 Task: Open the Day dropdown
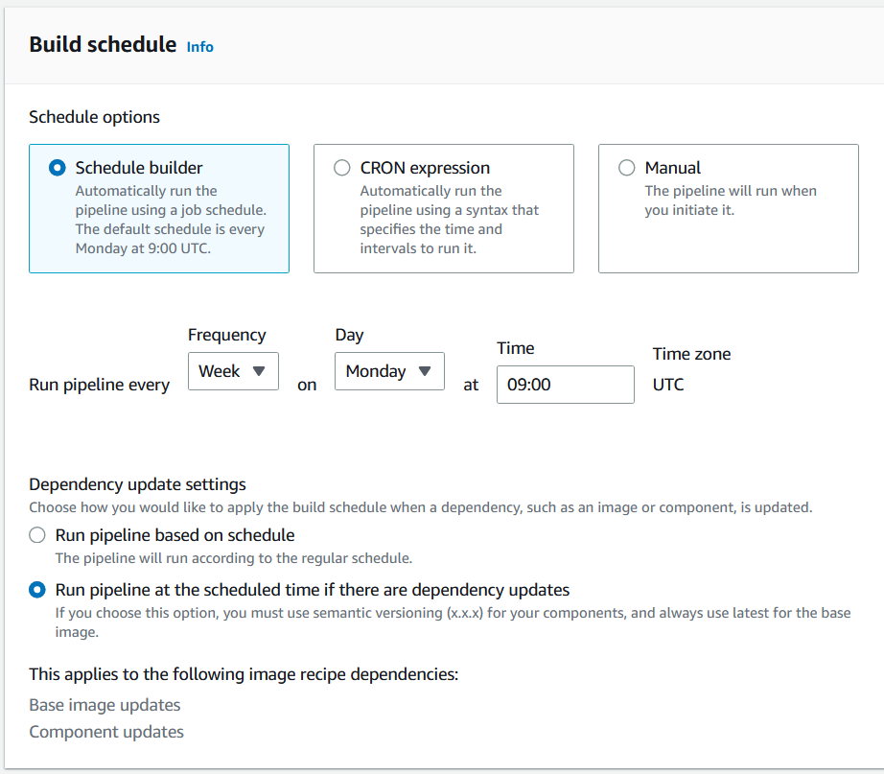[389, 371]
